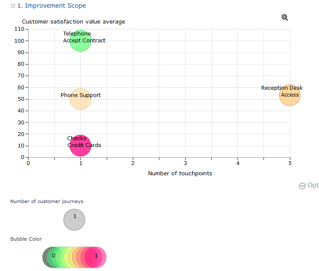Collapse the Improvement Scope section

[13, 6]
